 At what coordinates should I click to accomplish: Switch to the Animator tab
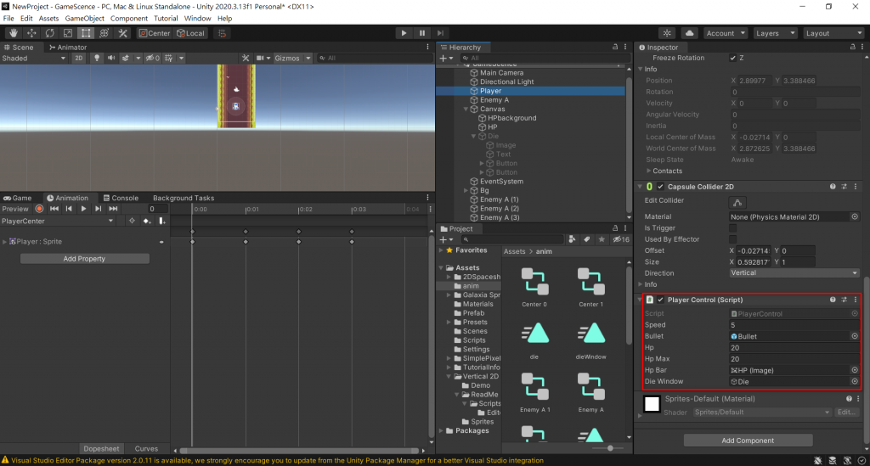[x=68, y=47]
